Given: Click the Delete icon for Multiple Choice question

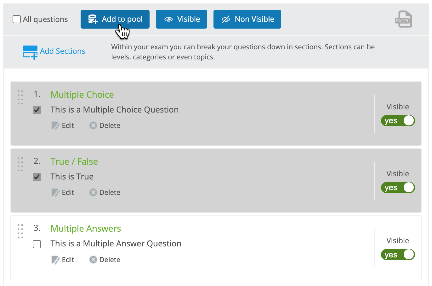Looking at the screenshot, I should (93, 125).
